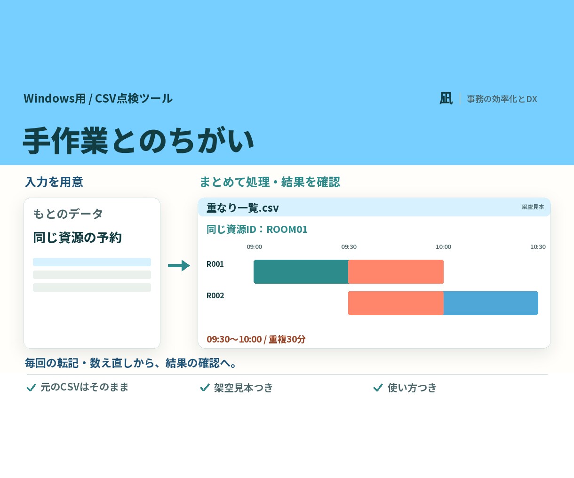Click 元のCSVはそのまま feature text

click(x=85, y=387)
